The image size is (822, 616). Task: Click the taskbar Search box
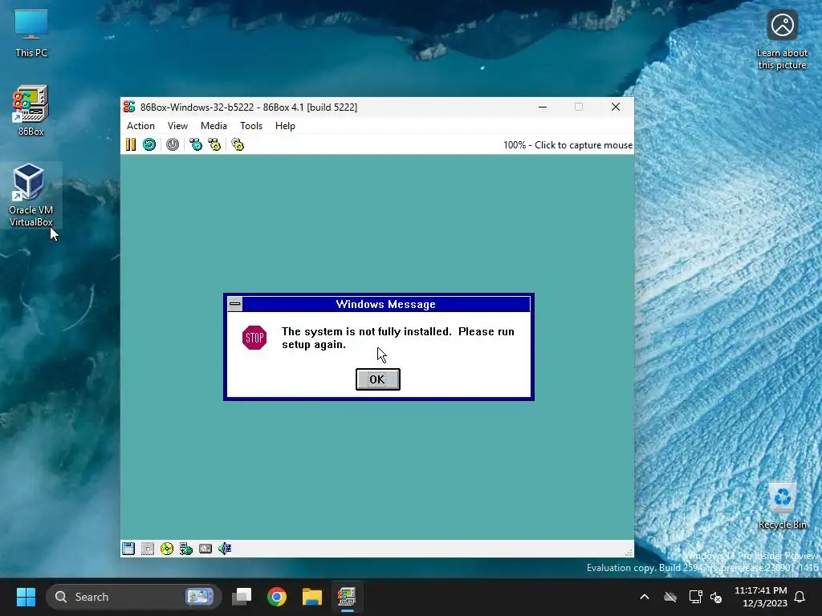(134, 597)
